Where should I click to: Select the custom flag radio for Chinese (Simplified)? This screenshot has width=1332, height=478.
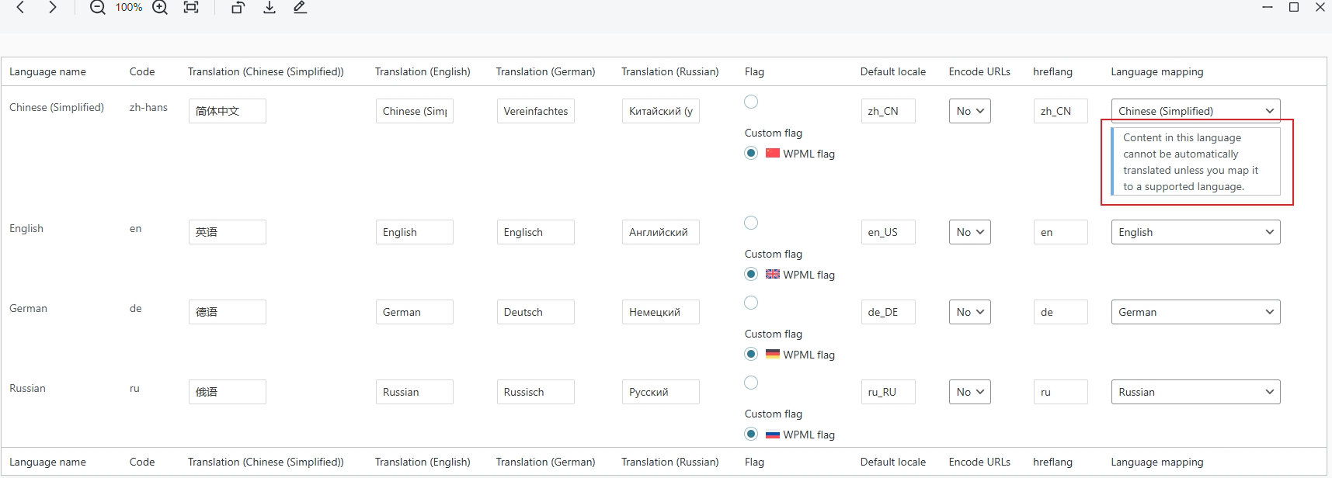click(x=751, y=102)
